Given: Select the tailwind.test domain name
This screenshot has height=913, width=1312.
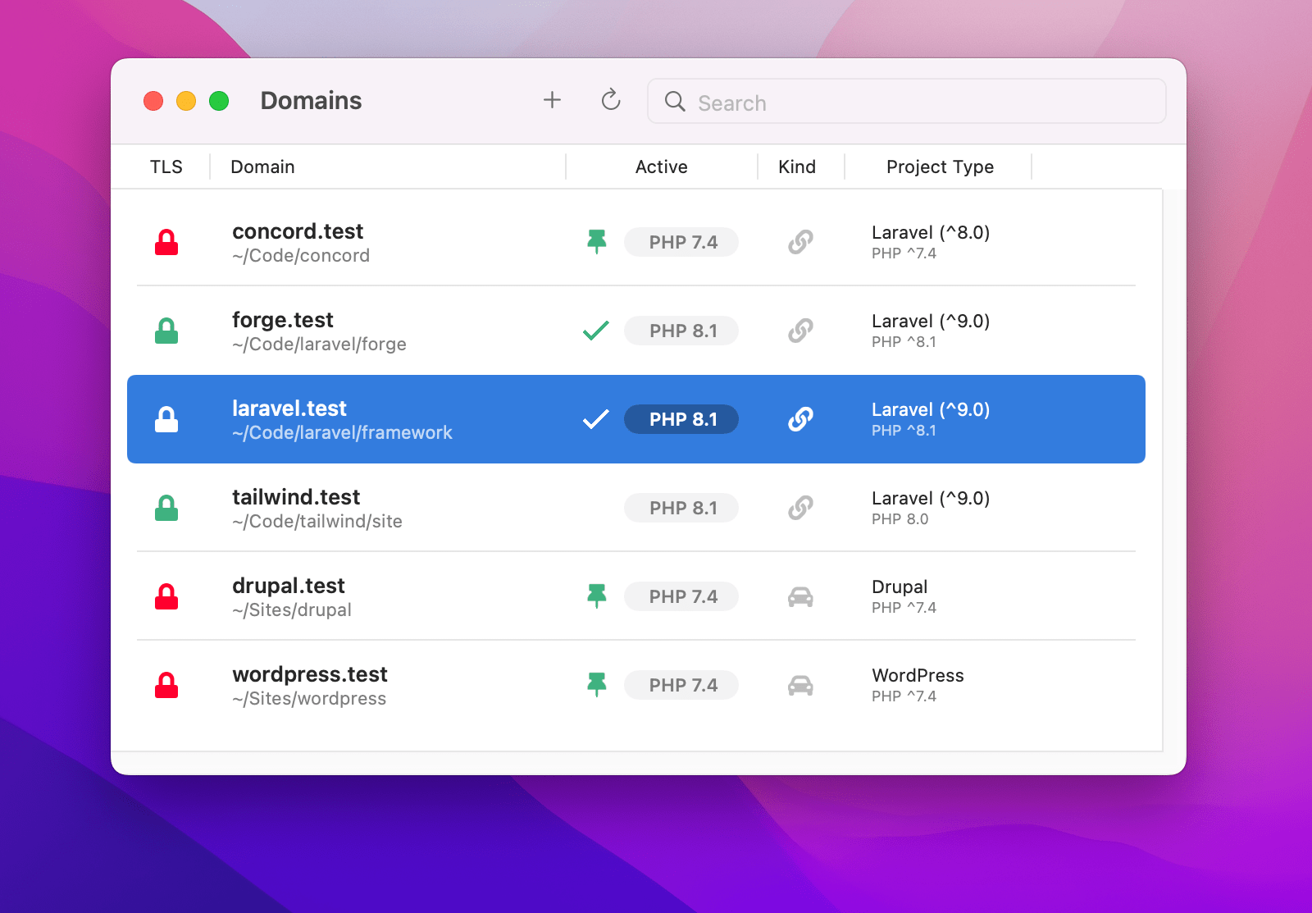Looking at the screenshot, I should (x=296, y=497).
